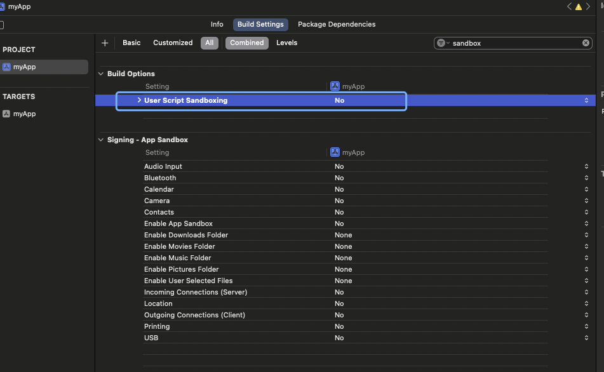Show All build settings
Image resolution: width=604 pixels, height=372 pixels.
(x=209, y=43)
